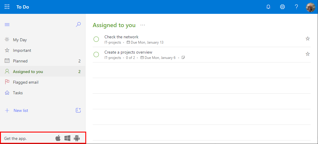This screenshot has height=144, width=318.
Task: Open the Check the network task details
Action: [x=121, y=37]
